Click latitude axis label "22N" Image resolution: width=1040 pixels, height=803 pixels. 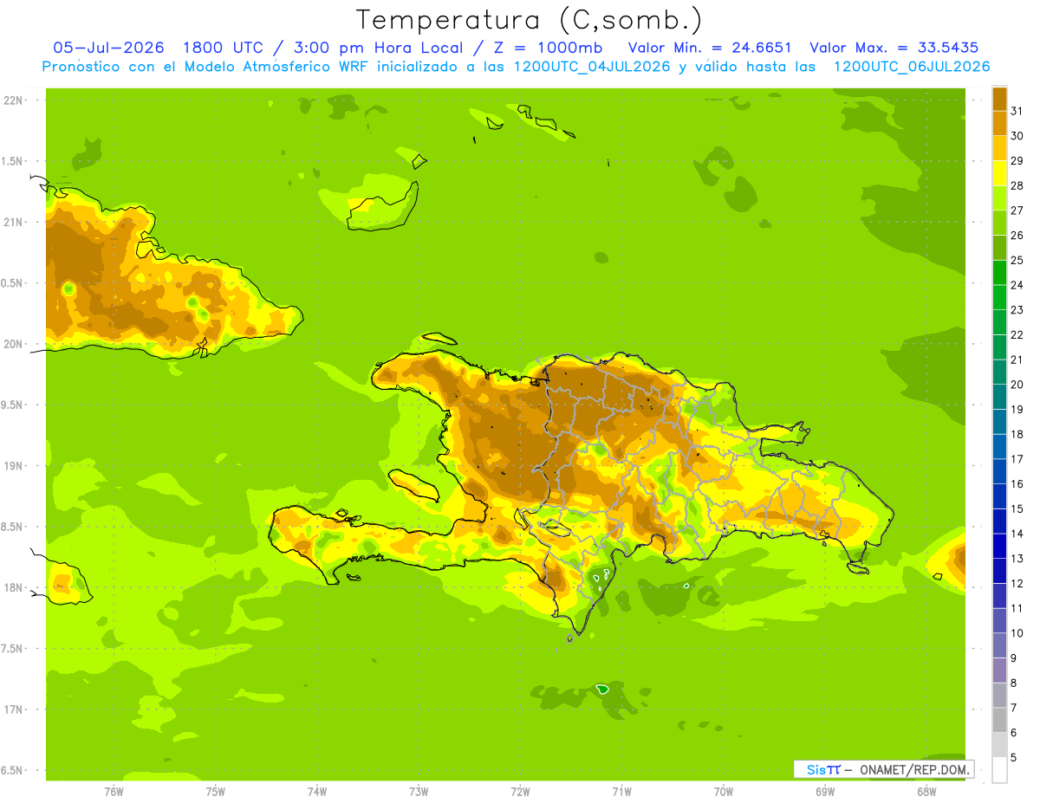coord(12,100)
